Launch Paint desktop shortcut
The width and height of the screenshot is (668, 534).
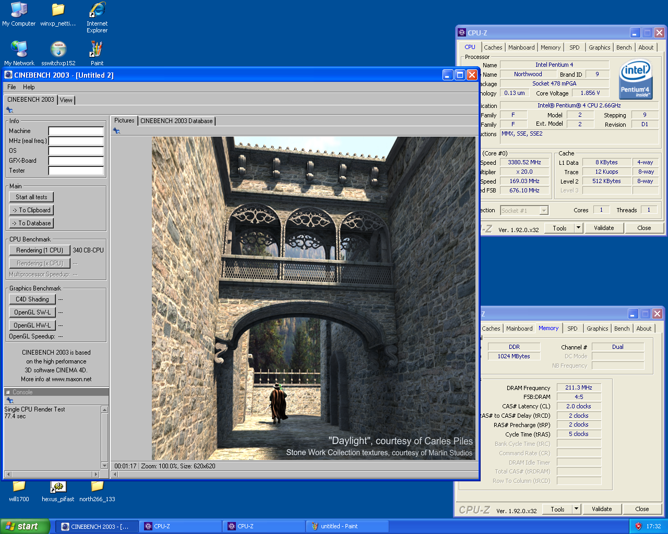(97, 54)
